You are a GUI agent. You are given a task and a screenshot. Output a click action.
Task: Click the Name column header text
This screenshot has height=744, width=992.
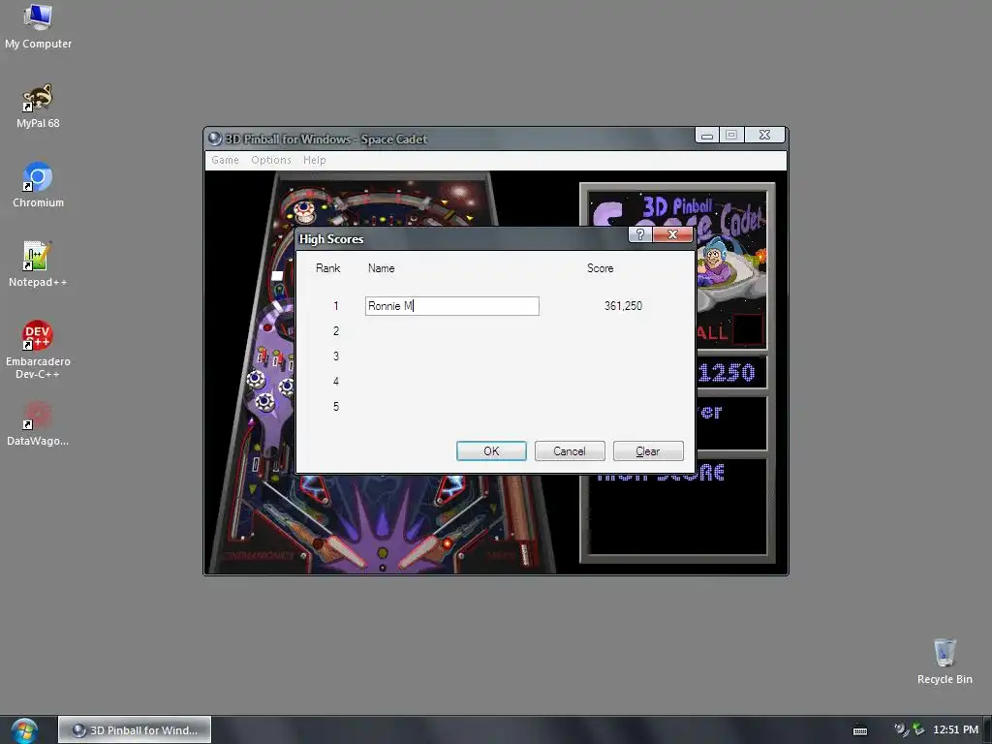(381, 268)
